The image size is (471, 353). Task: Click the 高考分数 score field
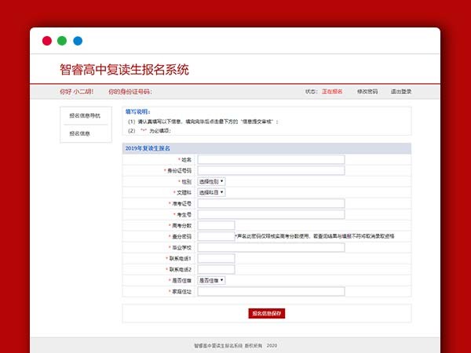coord(216,225)
